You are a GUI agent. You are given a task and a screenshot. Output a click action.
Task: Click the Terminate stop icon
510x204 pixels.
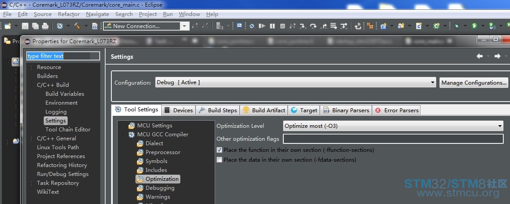(283, 26)
